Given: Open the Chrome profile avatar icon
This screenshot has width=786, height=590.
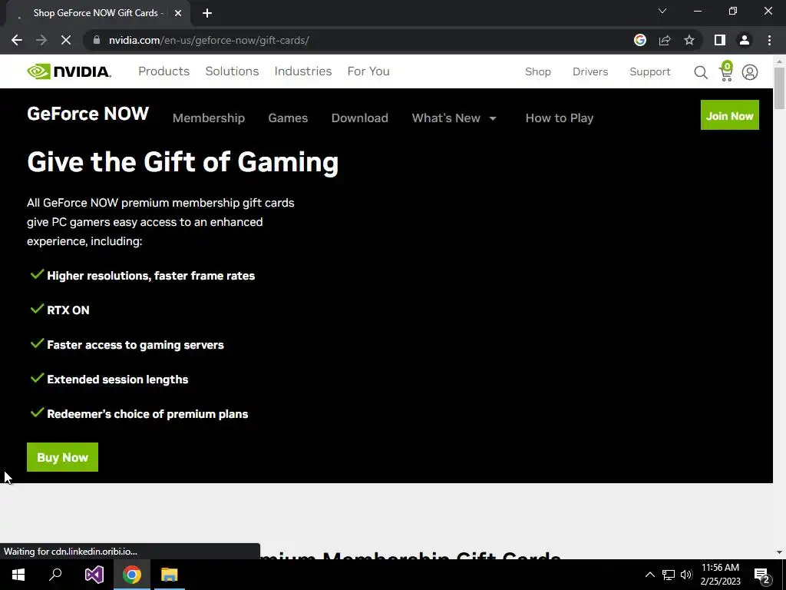Looking at the screenshot, I should pyautogui.click(x=745, y=40).
